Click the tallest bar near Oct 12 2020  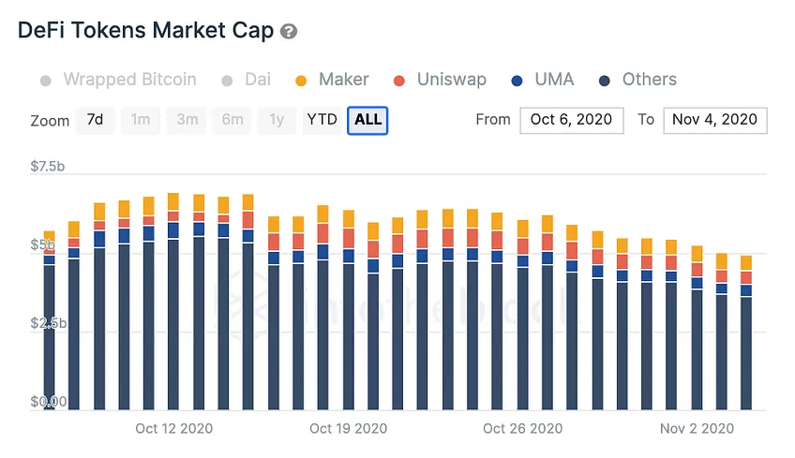click(173, 302)
